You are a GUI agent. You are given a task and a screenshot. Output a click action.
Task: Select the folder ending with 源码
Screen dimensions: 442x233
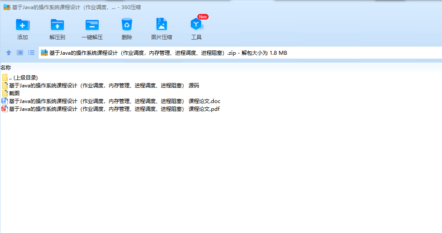(100, 86)
